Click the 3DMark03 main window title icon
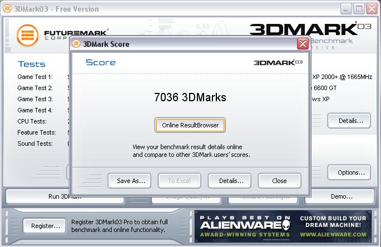 pos(7,9)
